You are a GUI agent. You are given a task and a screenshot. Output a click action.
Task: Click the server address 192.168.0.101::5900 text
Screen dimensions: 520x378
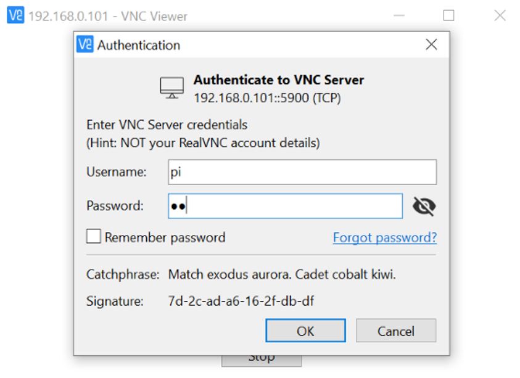click(267, 97)
